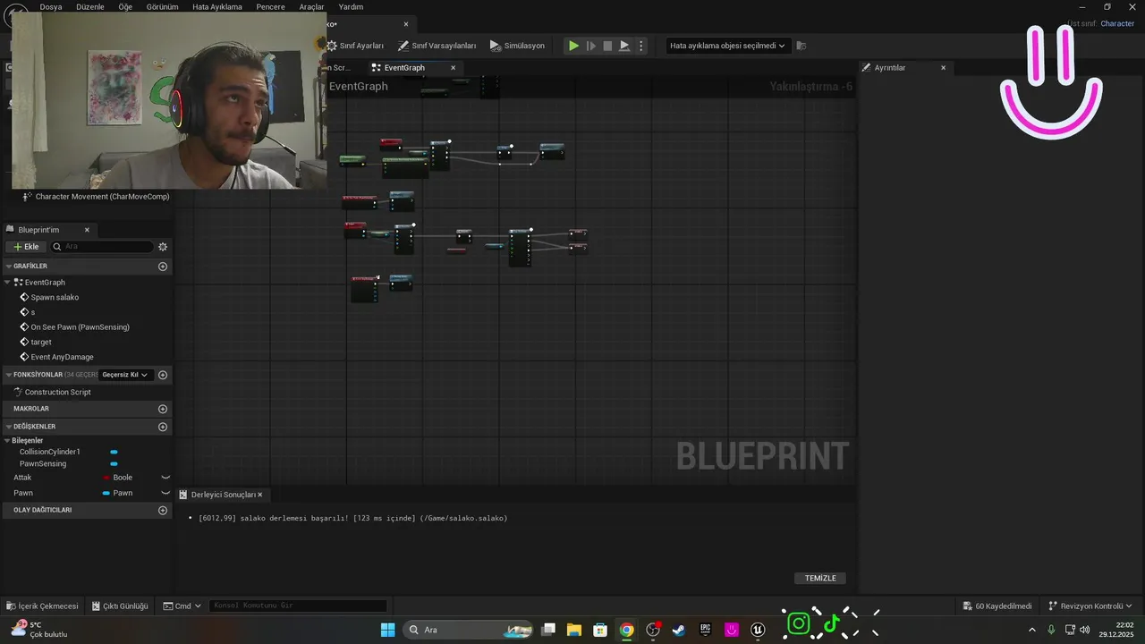Open the Araçlar menu
Screen dimensions: 1145x644
click(x=311, y=7)
